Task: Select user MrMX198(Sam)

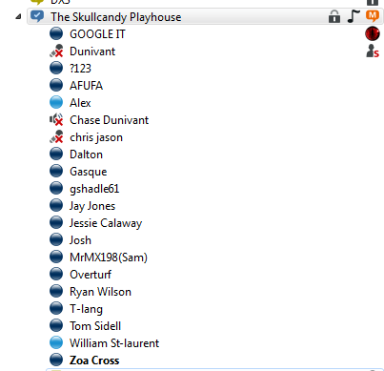Action: pyautogui.click(x=109, y=258)
